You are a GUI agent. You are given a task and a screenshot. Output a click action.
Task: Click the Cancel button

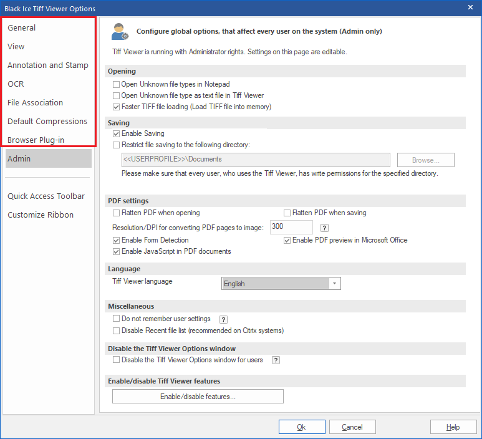(x=352, y=427)
